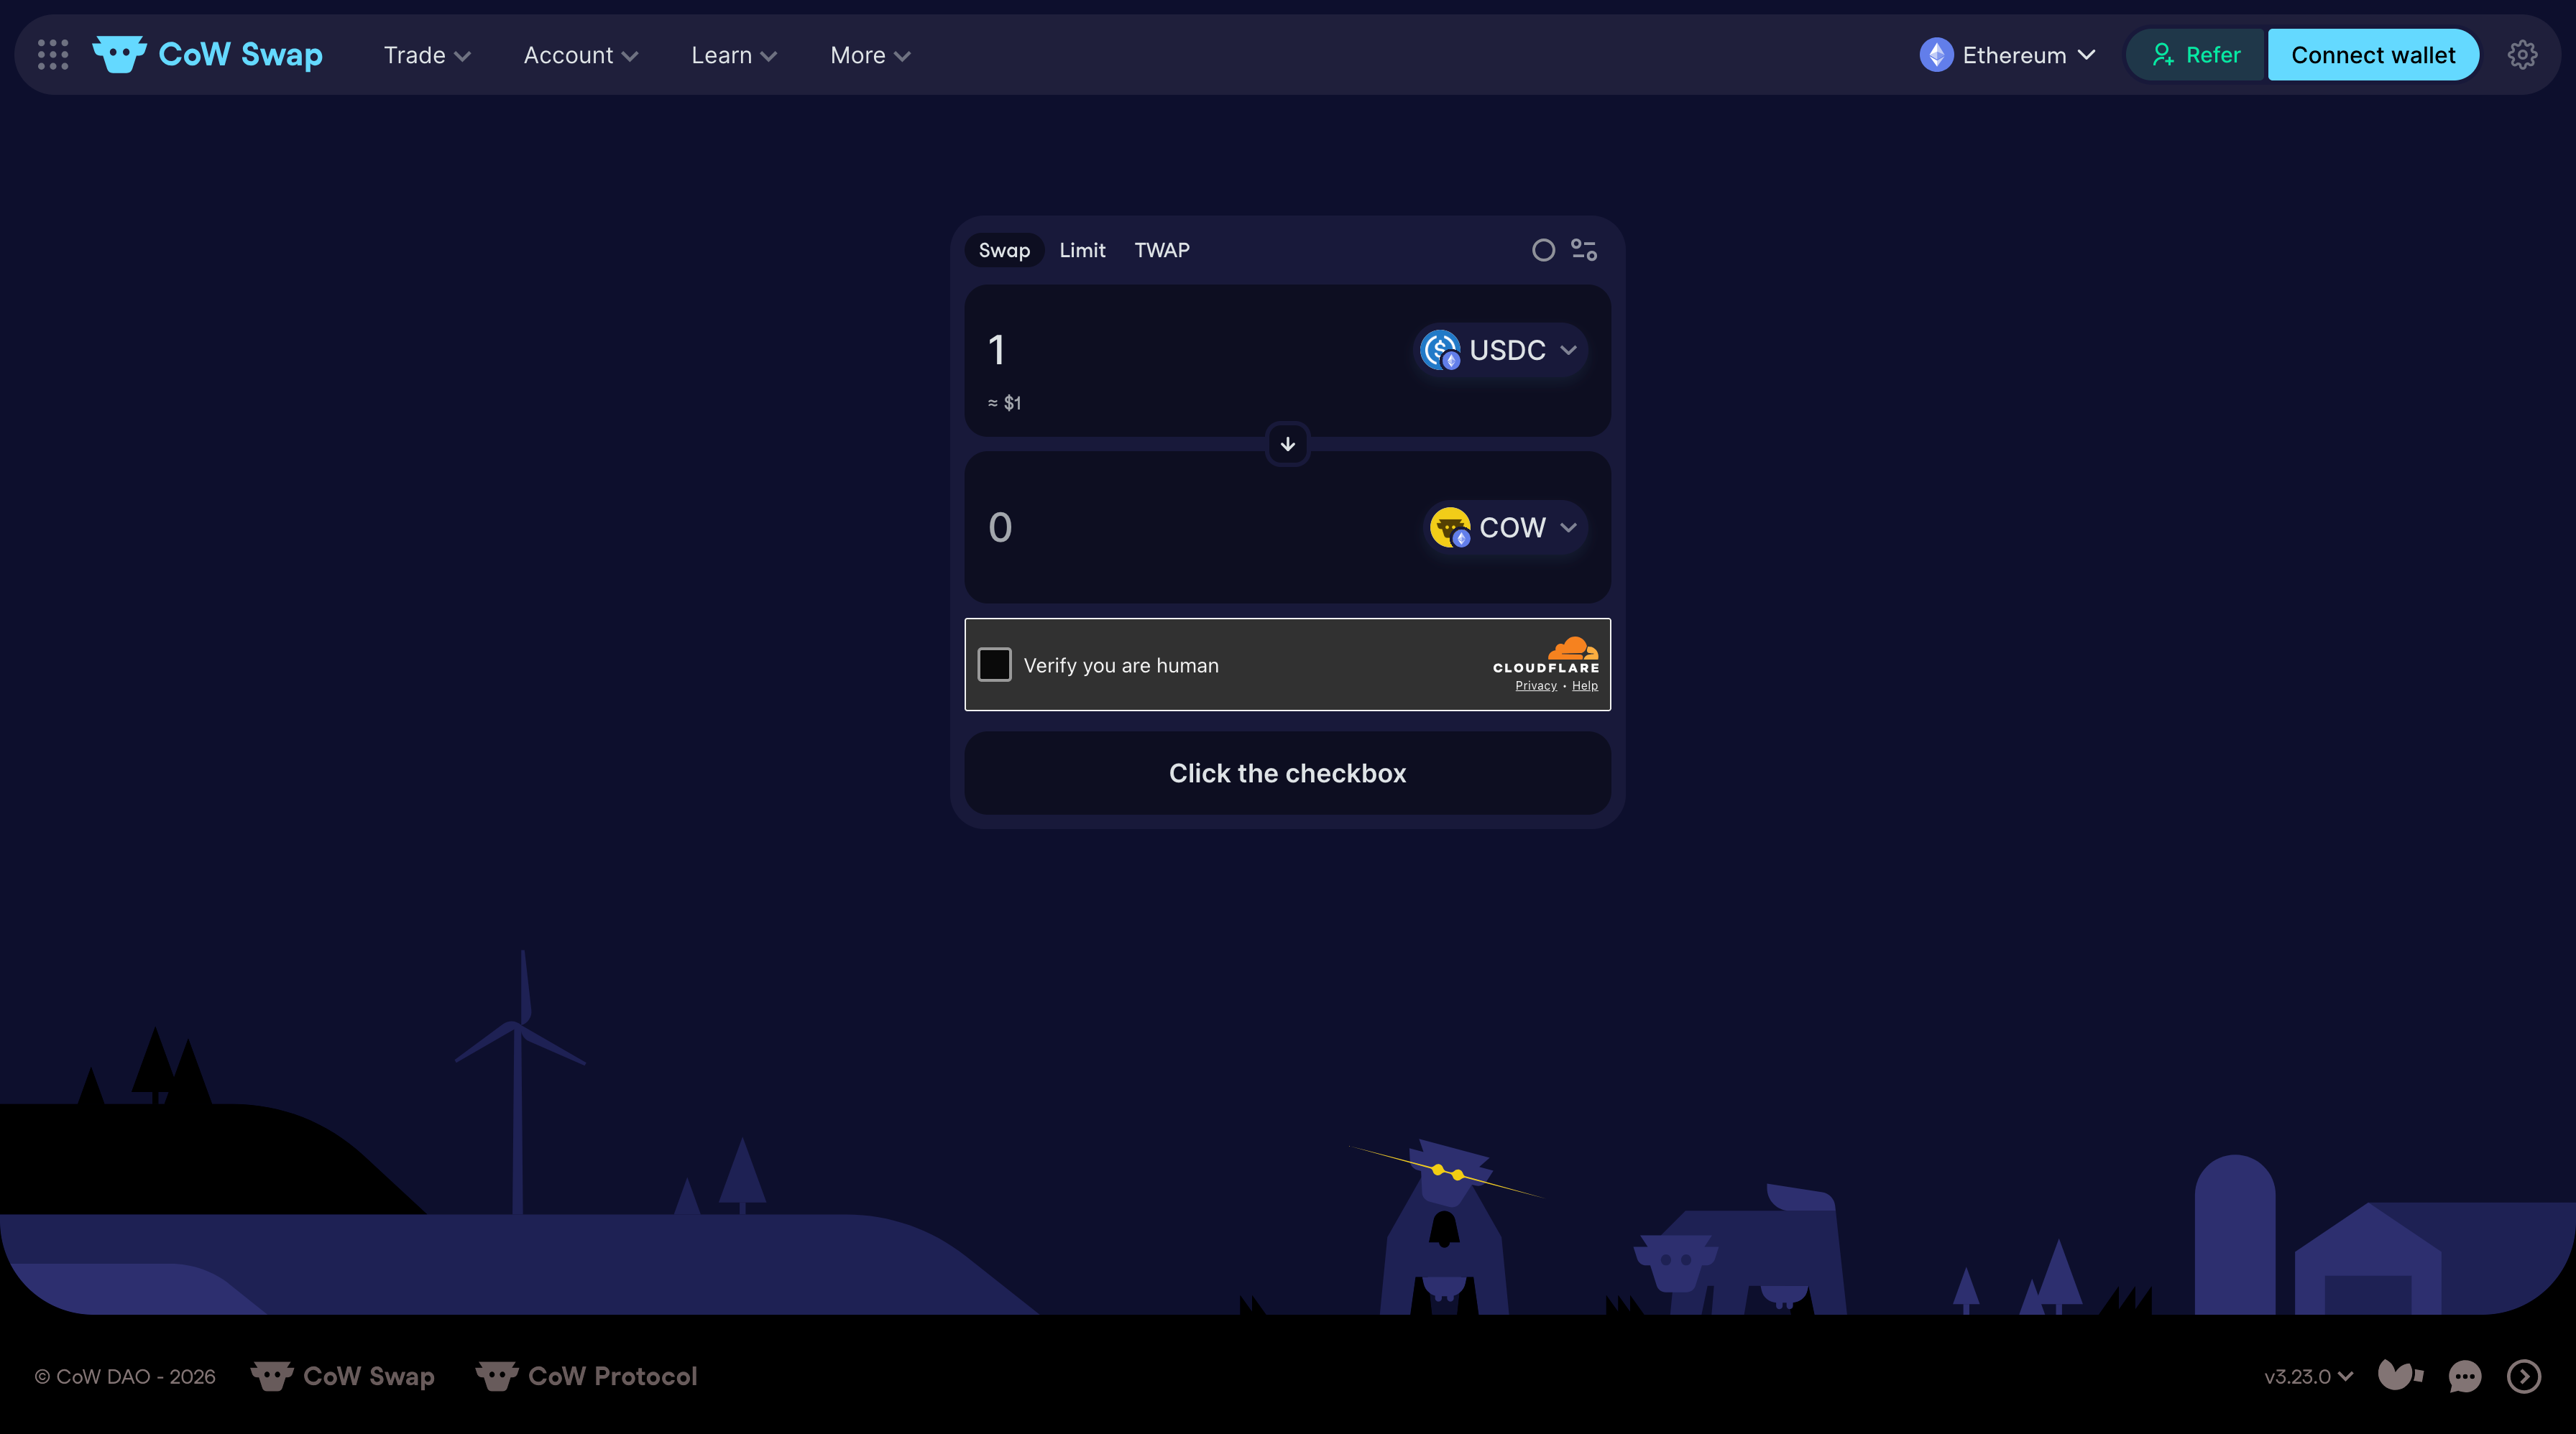This screenshot has height=1434, width=2576.
Task: Check the Verify you are human checkbox
Action: 995,665
